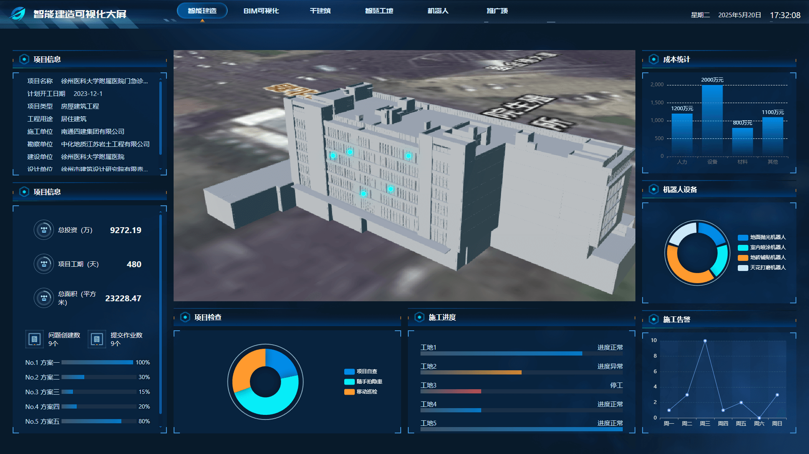This screenshot has height=454, width=809.
Task: Click the 工地2 progress row
Action: click(521, 369)
